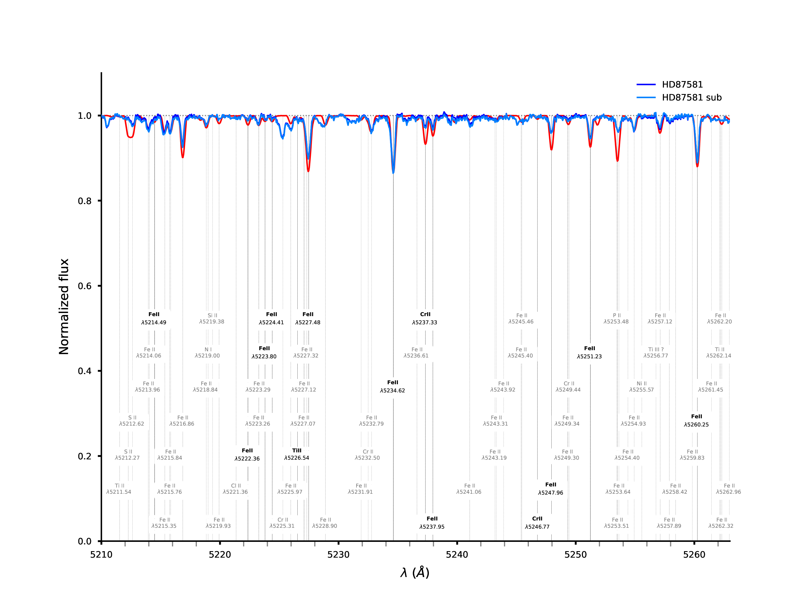This screenshot has height=608, width=811.
Task: Click the FeII λ5234.62 line label
Action: click(x=392, y=386)
